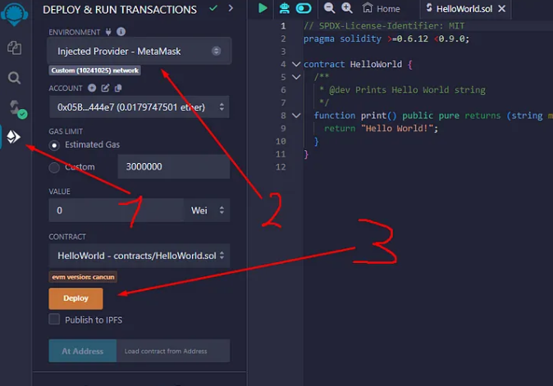Click the zoom out magnifier icon
The image size is (553, 386).
click(329, 7)
